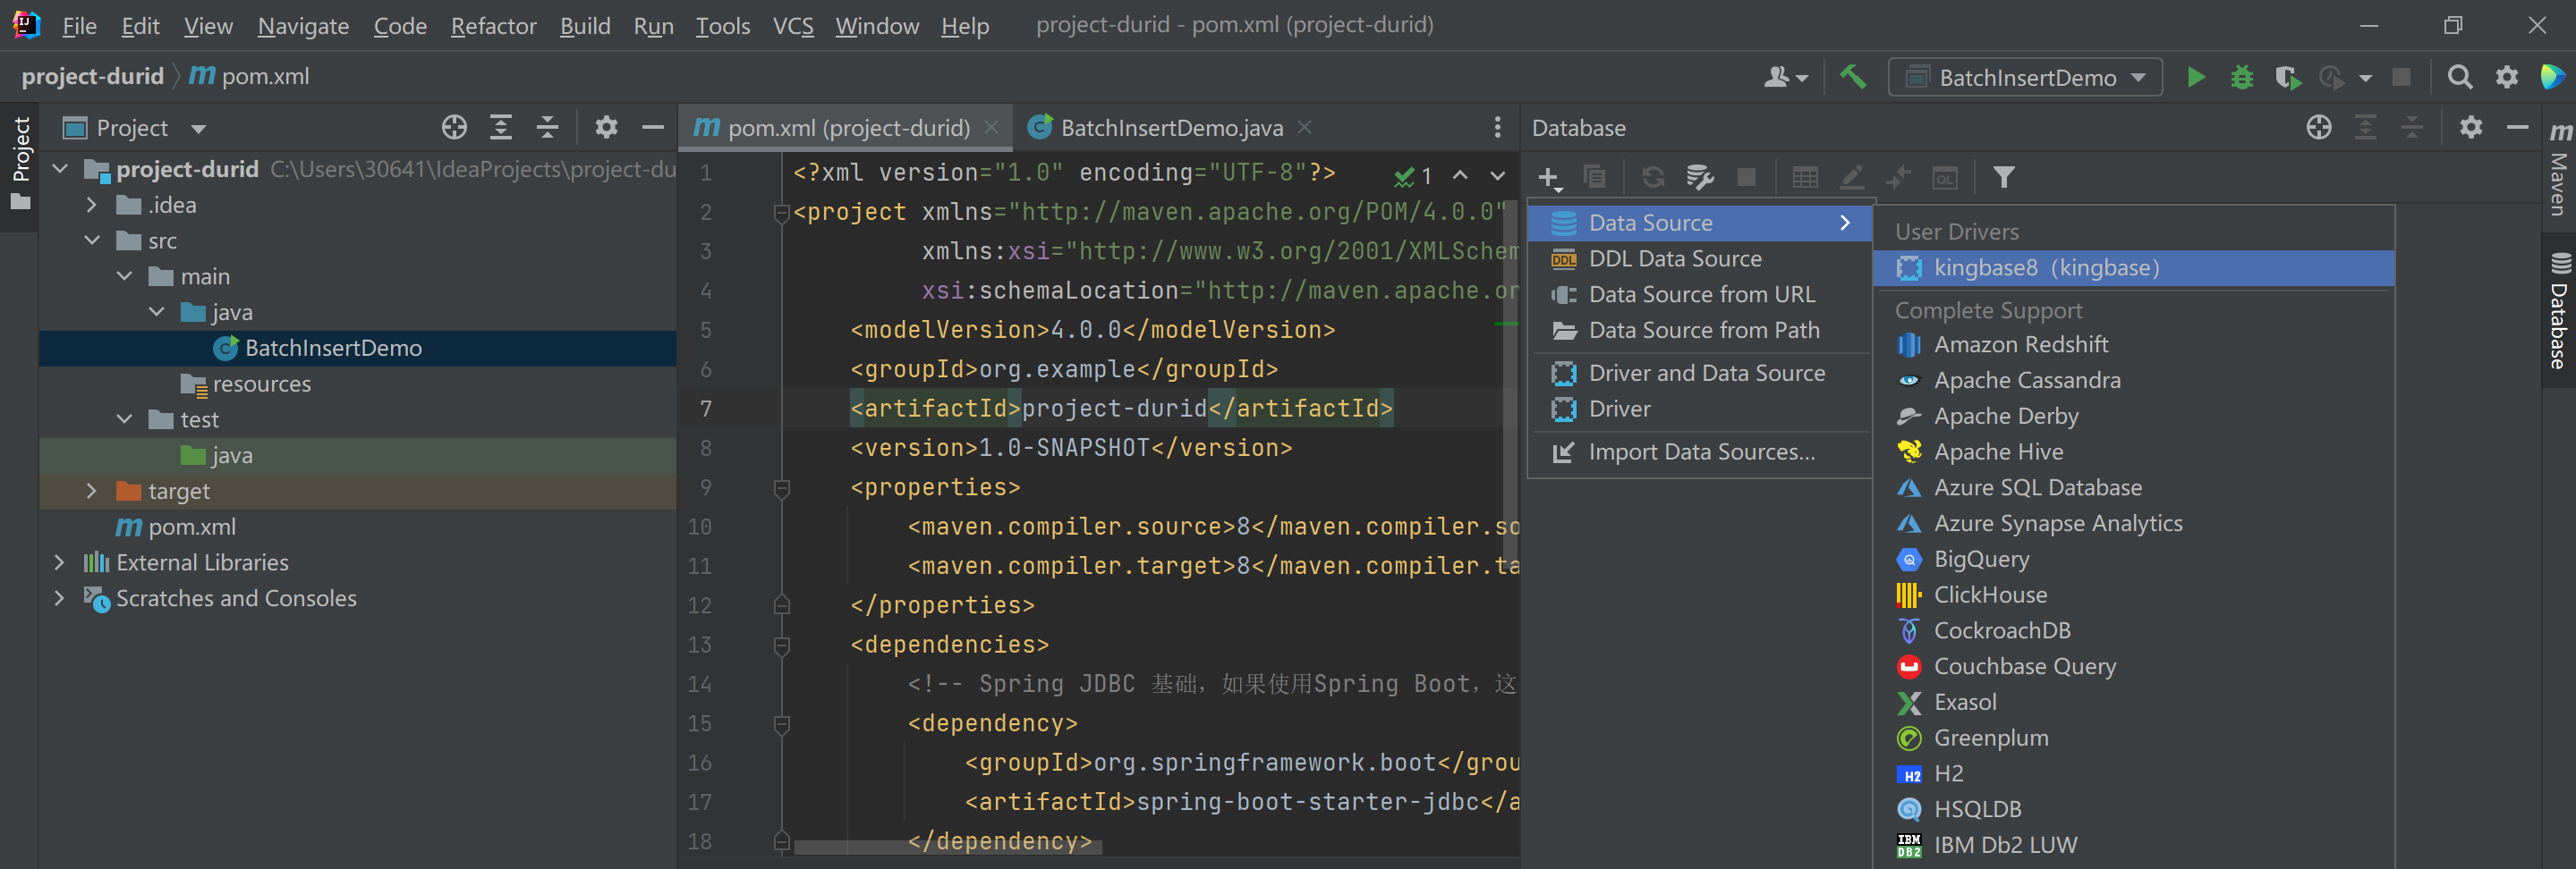Click duplicate data source icon
The image size is (2576, 869).
pyautogui.click(x=1595, y=178)
